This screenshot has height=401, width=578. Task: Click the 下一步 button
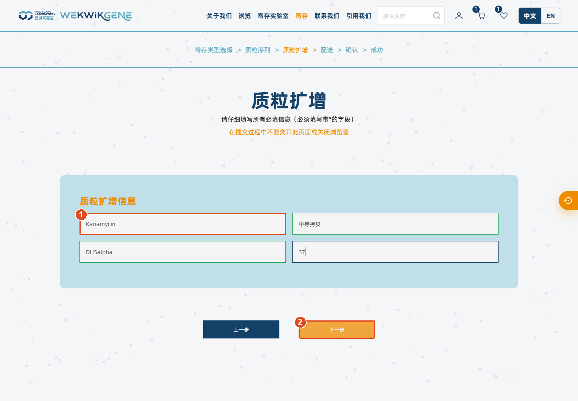tap(337, 330)
